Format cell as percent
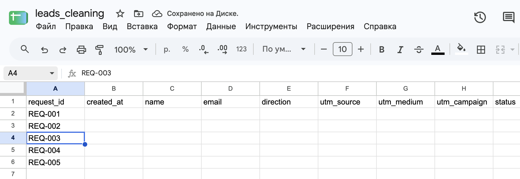520x179 pixels. click(x=185, y=49)
